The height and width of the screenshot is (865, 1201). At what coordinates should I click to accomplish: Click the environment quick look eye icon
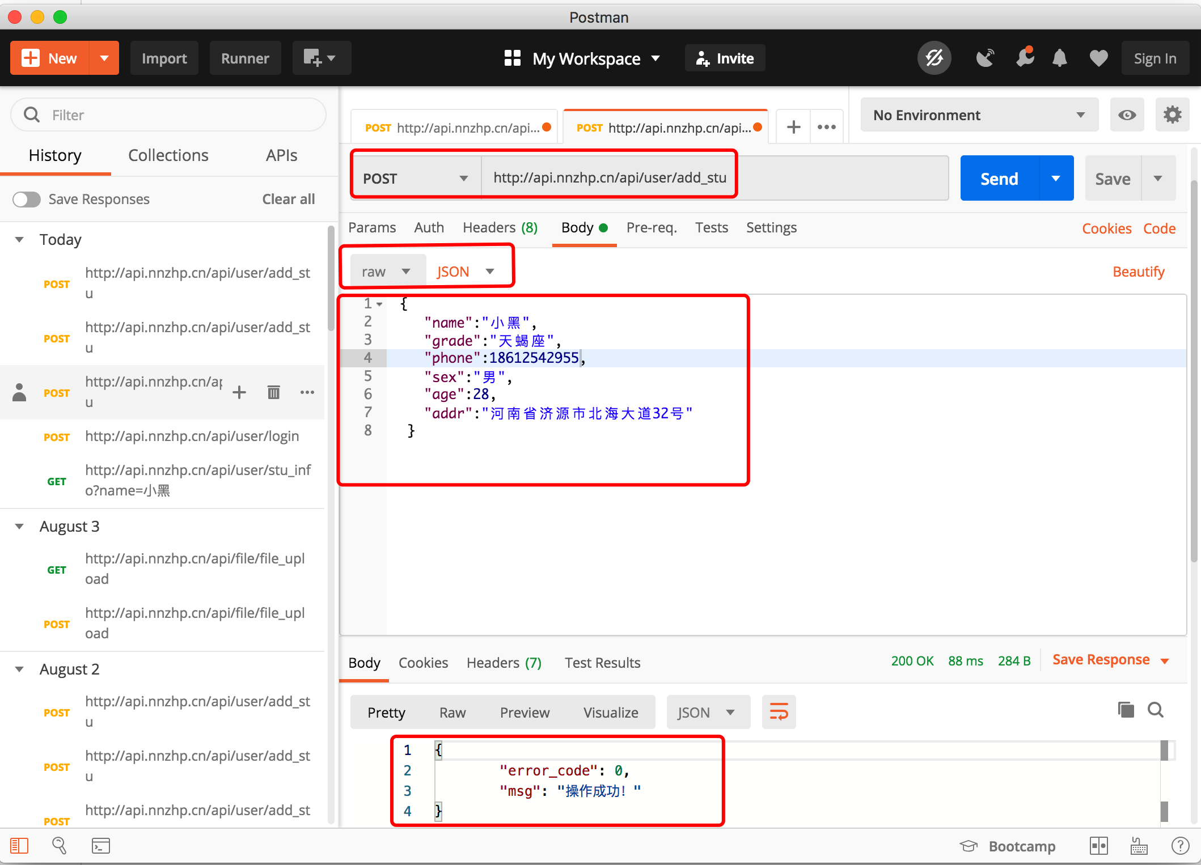[x=1127, y=115]
